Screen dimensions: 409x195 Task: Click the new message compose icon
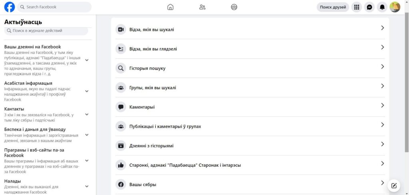(x=394, y=185)
